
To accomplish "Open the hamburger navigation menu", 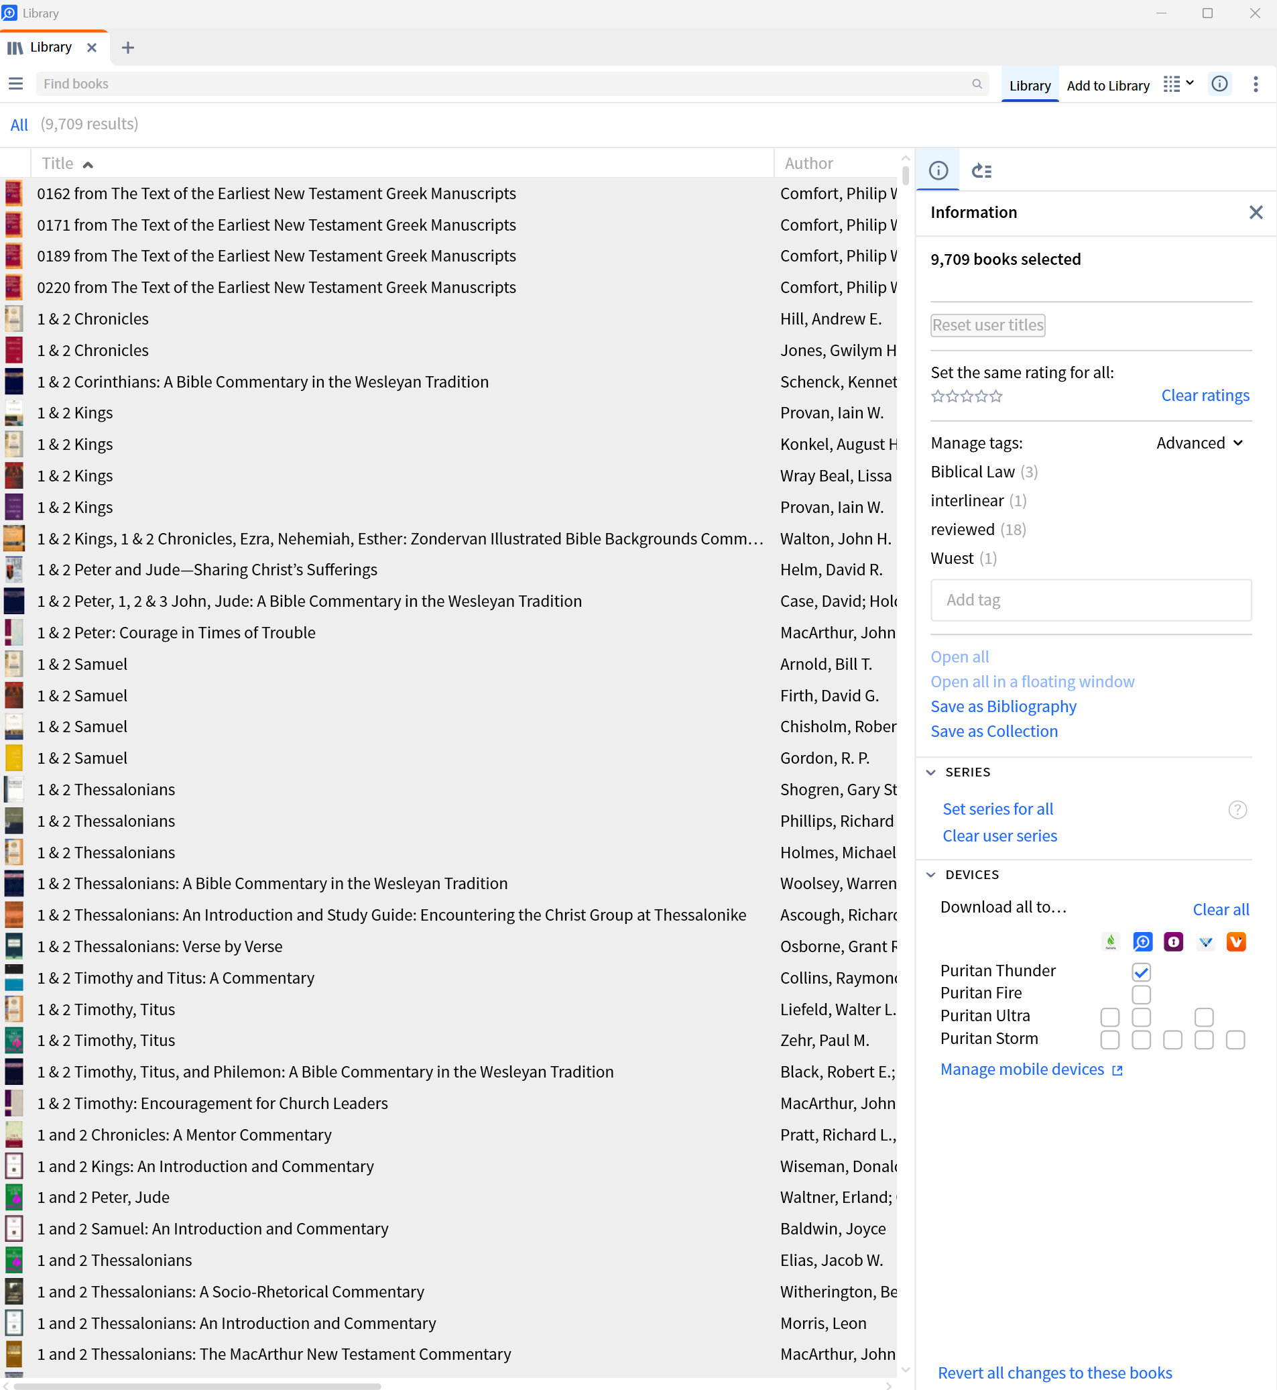I will (x=15, y=84).
